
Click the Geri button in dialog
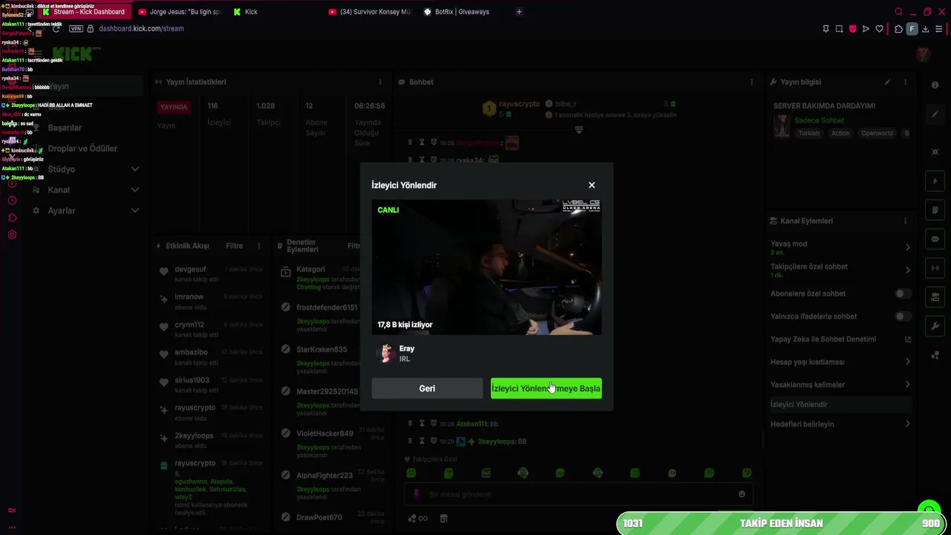point(427,389)
